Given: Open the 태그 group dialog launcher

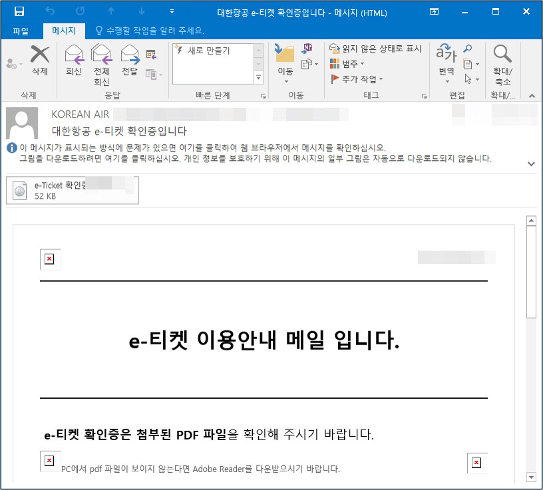Looking at the screenshot, I should (x=424, y=96).
